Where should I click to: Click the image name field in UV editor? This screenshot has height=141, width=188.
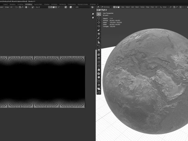coord(42,7)
